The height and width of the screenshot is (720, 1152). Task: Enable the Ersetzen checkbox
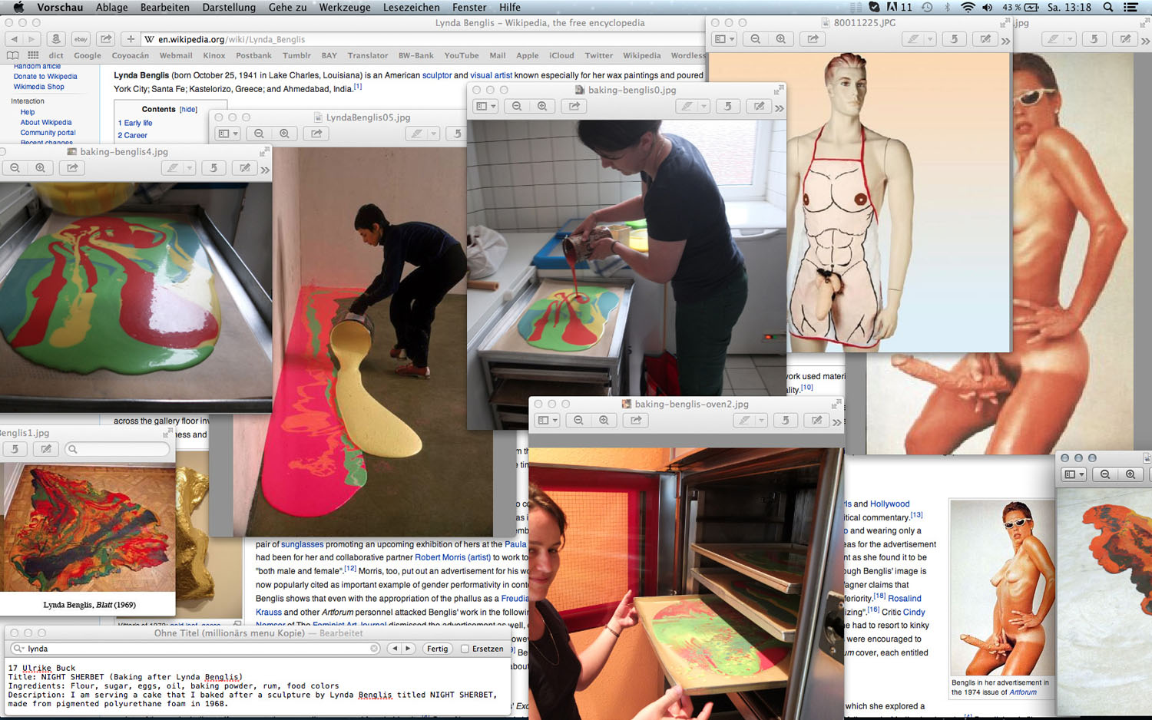pos(465,649)
